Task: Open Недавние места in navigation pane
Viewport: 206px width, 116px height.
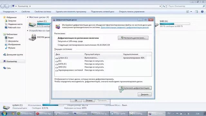Action: pyautogui.click(x=15, y=24)
